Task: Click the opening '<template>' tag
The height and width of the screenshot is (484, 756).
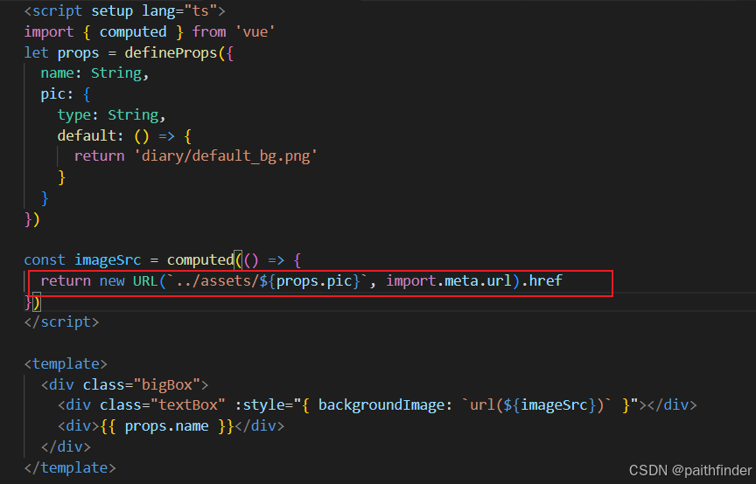Action: coord(66,363)
